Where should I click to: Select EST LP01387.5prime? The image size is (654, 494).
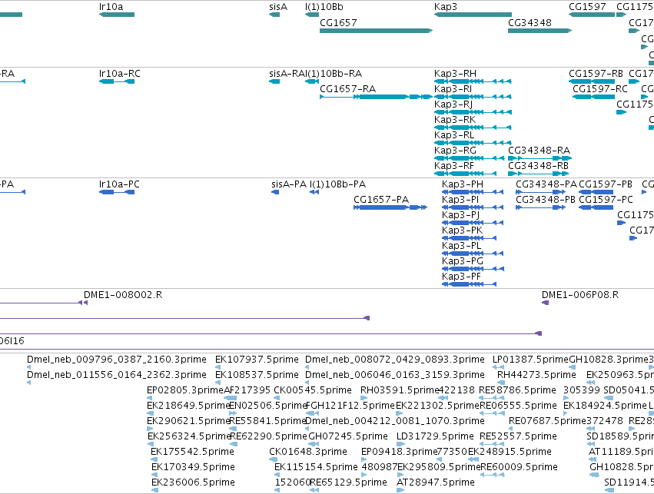(x=498, y=367)
